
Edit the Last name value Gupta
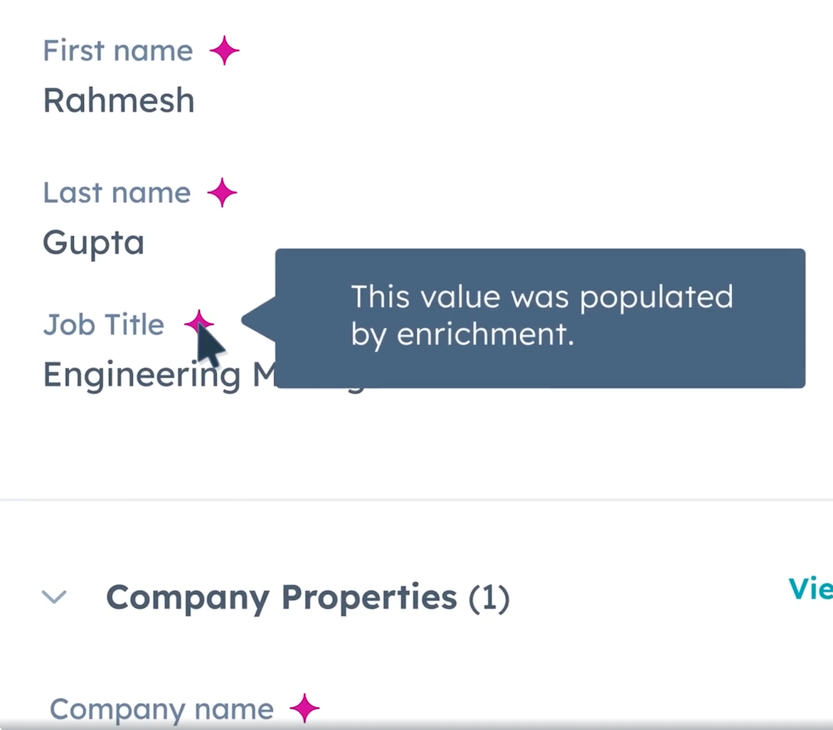[x=93, y=243]
